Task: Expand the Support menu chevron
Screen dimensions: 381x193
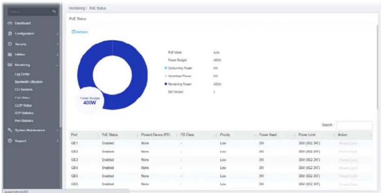Action: [57, 141]
